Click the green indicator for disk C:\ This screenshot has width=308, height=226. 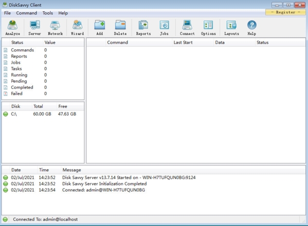tap(6, 114)
